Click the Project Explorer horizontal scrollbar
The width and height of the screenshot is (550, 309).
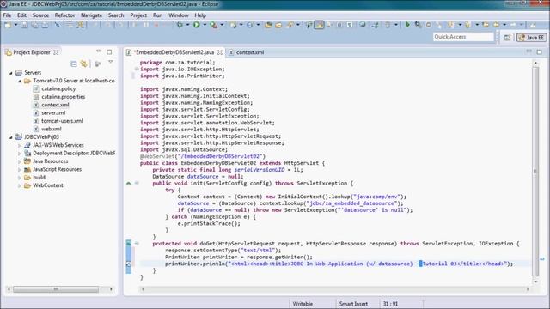[x=56, y=289]
